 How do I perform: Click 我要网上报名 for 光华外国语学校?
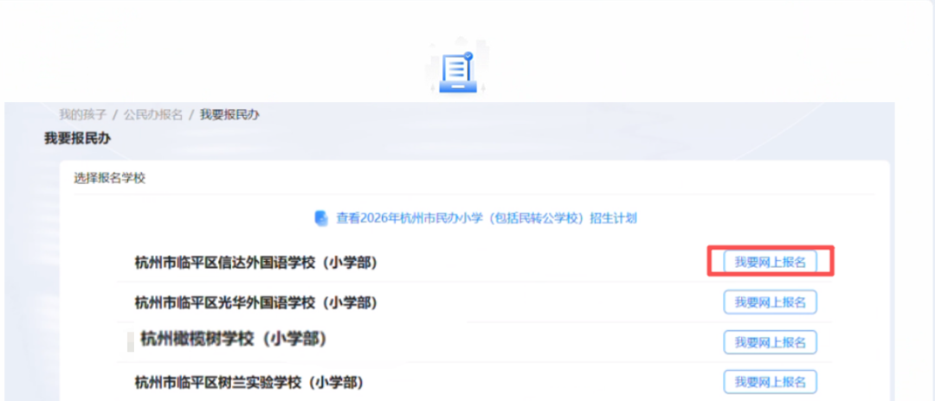(x=770, y=302)
